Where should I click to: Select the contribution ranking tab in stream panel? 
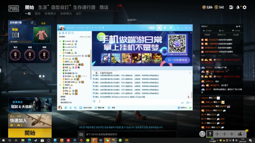coord(207,35)
